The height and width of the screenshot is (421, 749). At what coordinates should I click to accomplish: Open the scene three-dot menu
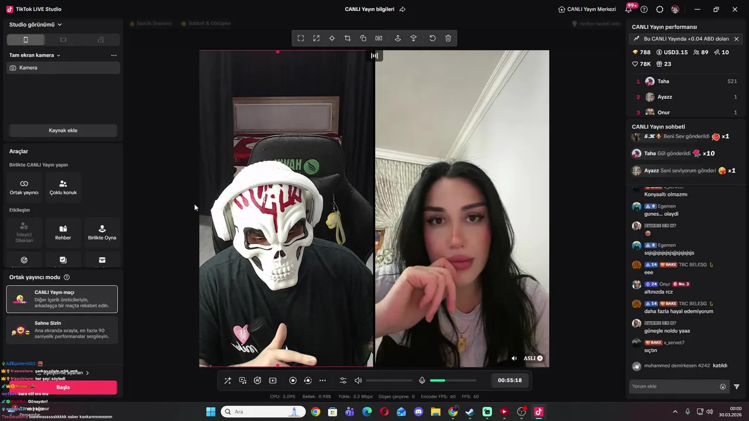point(114,55)
